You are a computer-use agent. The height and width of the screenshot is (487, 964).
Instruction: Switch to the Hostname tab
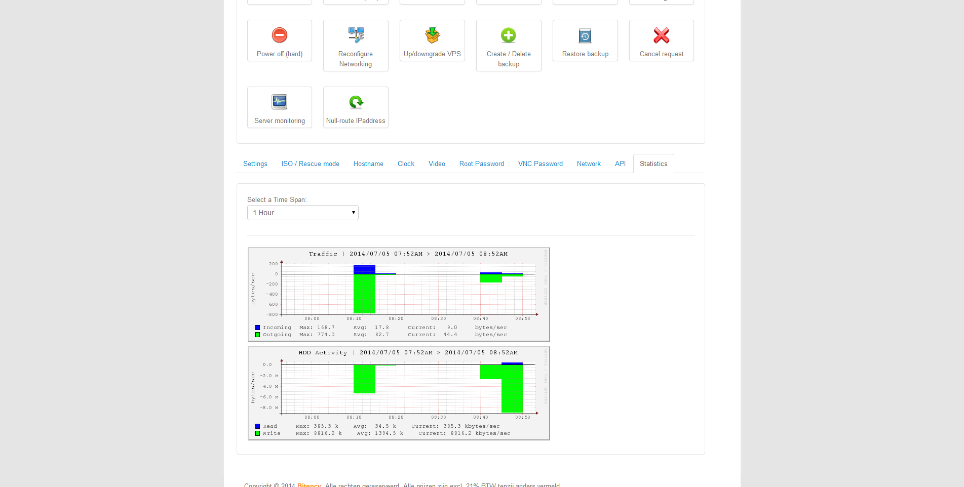[x=368, y=164]
